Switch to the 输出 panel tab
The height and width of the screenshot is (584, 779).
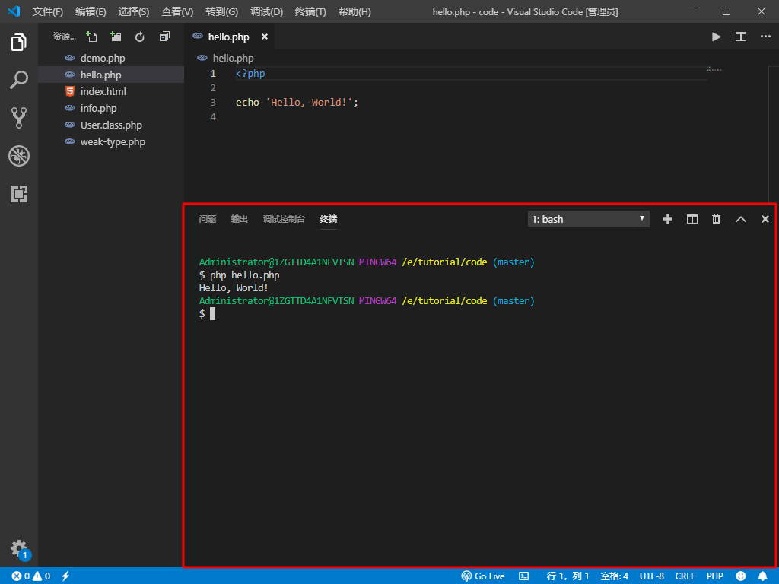tap(240, 219)
